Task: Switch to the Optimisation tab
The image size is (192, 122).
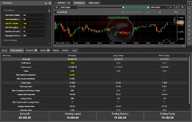Action: (x=94, y=3)
